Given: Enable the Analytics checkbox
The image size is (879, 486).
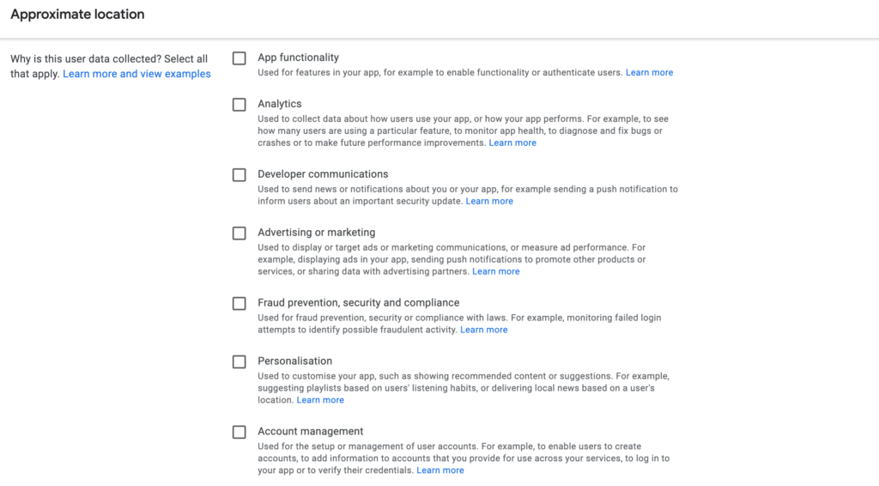Looking at the screenshot, I should coord(239,105).
